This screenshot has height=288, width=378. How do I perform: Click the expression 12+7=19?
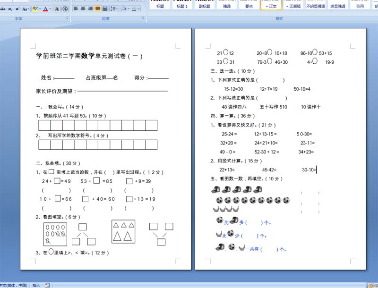(x=268, y=89)
